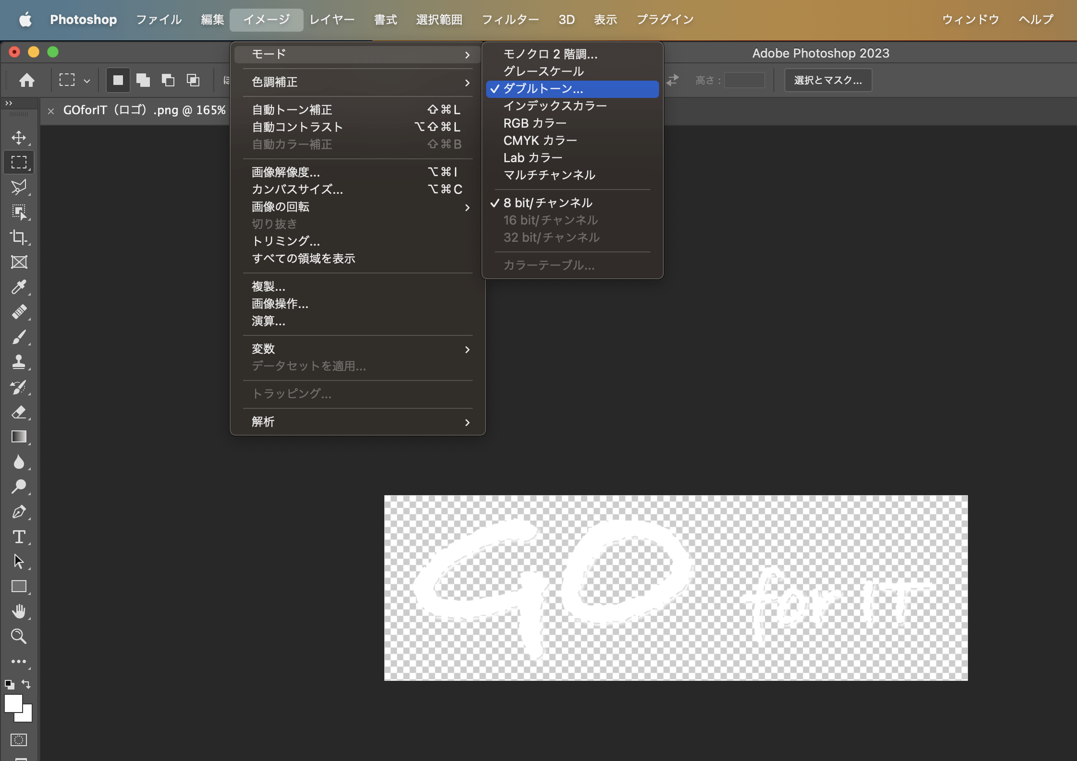Select the Rectangular Marquee tool in toolbox

coord(19,162)
